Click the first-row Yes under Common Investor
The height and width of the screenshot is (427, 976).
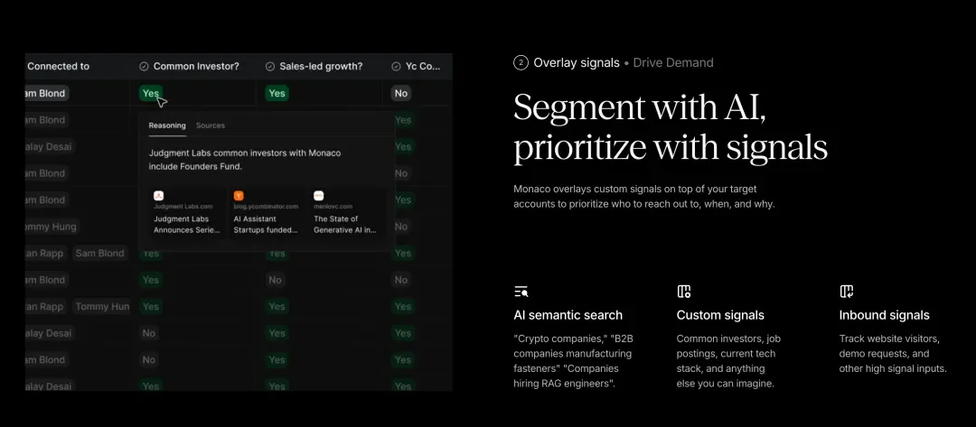pos(150,93)
